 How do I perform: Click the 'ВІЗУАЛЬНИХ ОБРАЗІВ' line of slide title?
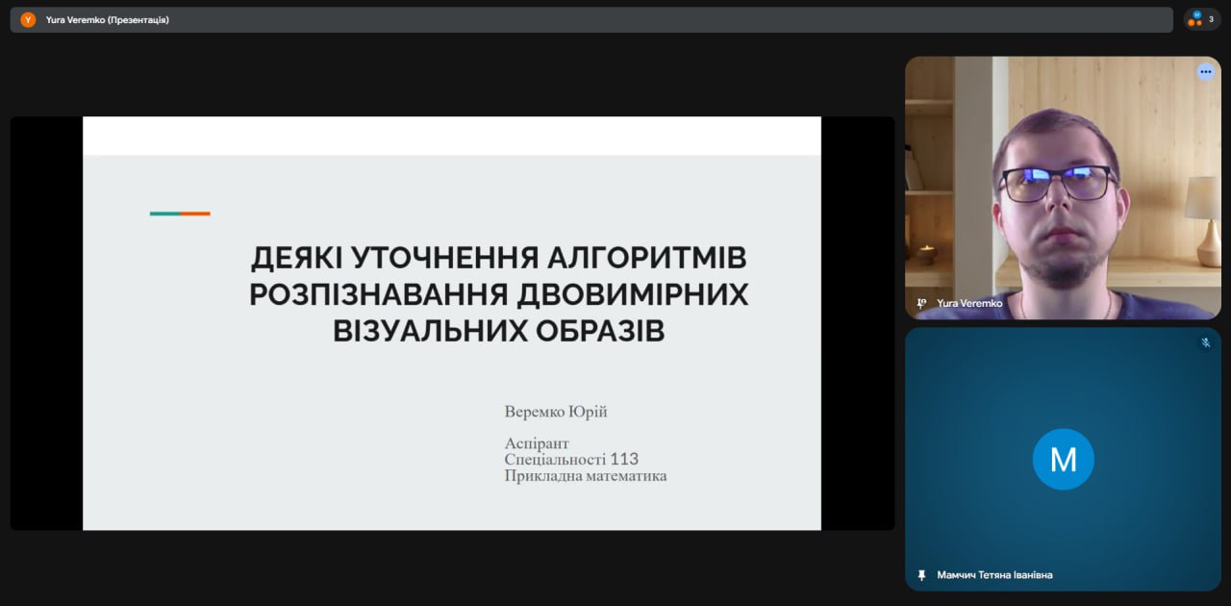tap(498, 331)
